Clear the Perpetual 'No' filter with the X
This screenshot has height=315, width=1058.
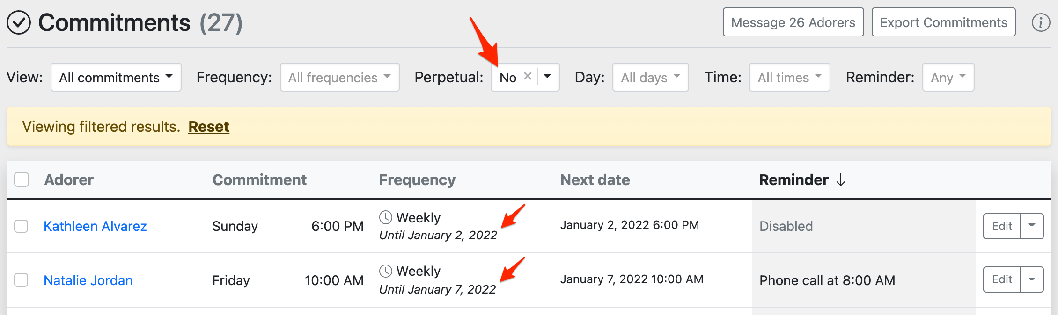528,76
